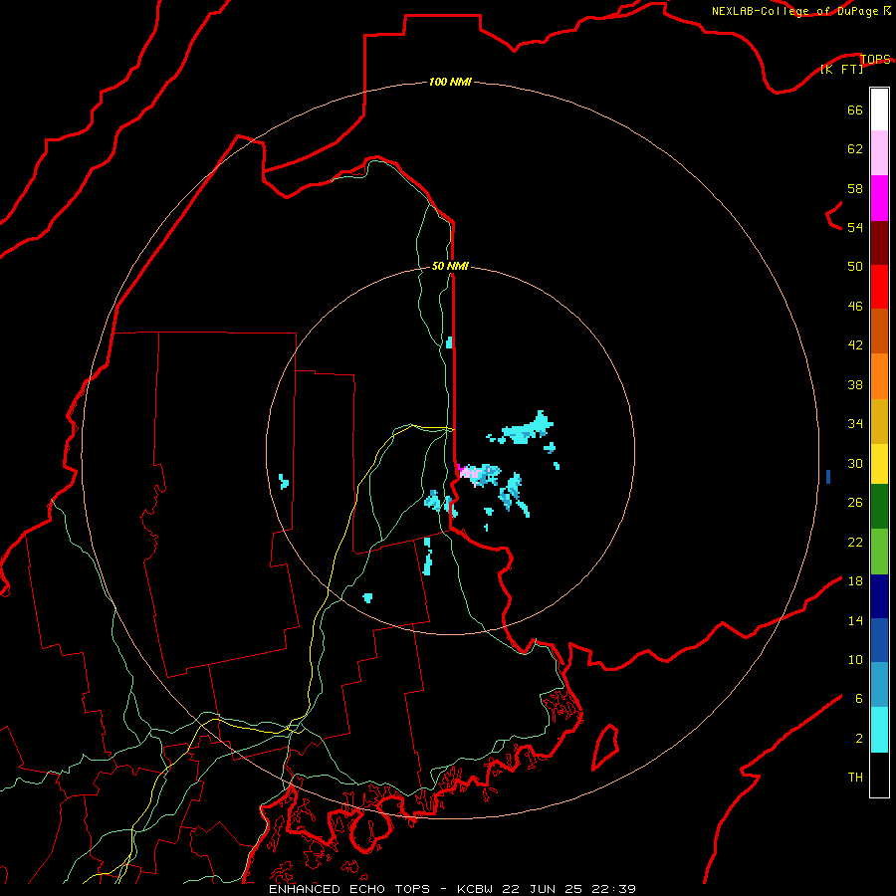Click the ENHANCED ECHO TOPS KCBW caption
Viewport: 896px width, 896px height.
click(452, 889)
